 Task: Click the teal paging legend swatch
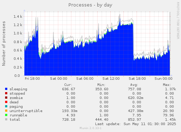pos(6,106)
